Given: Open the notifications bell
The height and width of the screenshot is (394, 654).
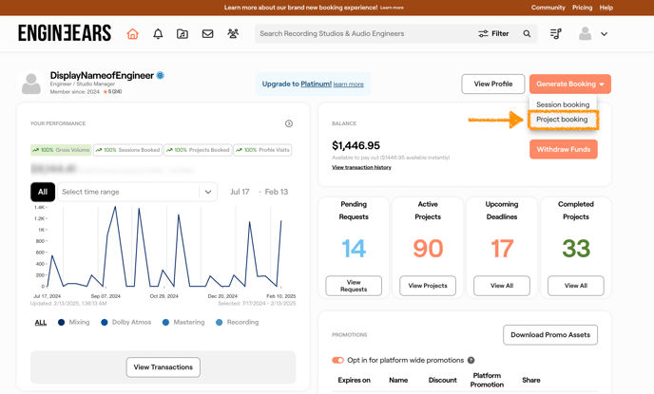Looking at the screenshot, I should click(x=158, y=34).
